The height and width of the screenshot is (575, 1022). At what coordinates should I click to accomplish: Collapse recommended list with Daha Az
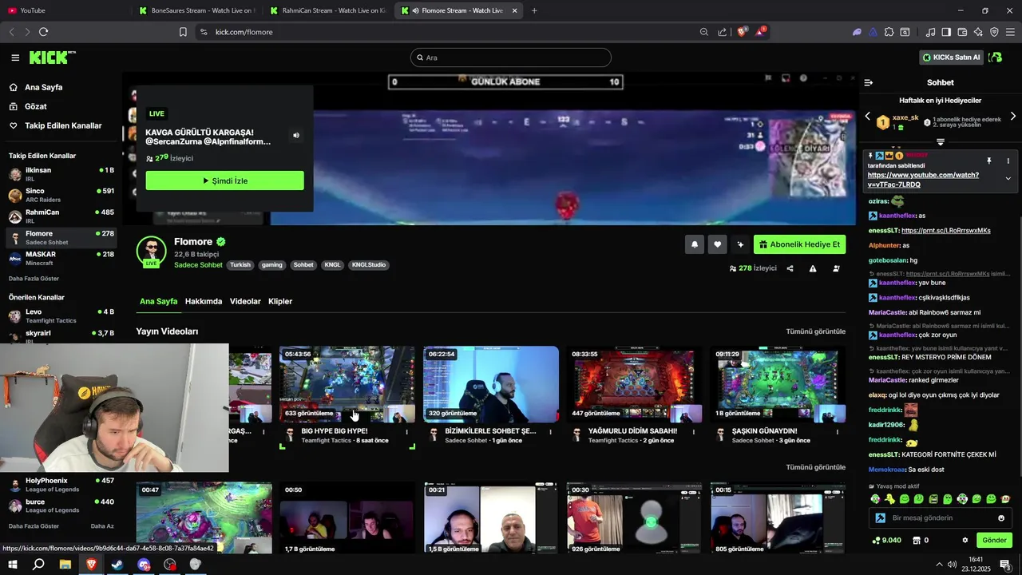pyautogui.click(x=102, y=526)
